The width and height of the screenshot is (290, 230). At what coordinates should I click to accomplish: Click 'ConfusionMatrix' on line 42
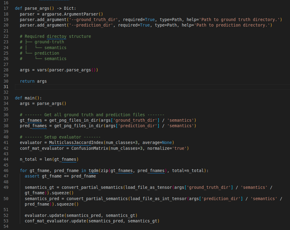[x=90, y=148]
